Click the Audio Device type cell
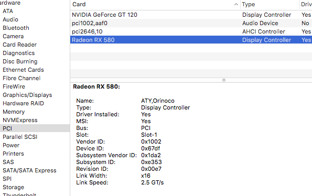Viewport: 312px width, 196px height. (x=260, y=23)
